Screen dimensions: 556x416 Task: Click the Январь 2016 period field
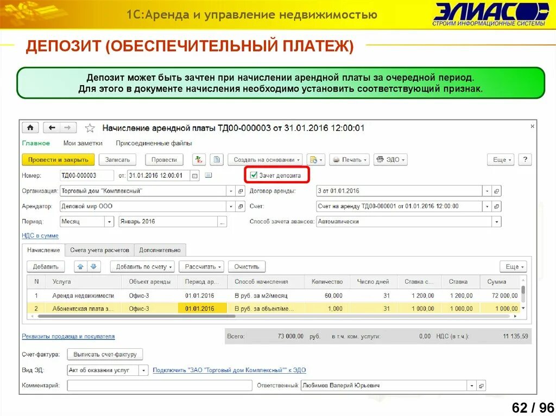pos(168,222)
